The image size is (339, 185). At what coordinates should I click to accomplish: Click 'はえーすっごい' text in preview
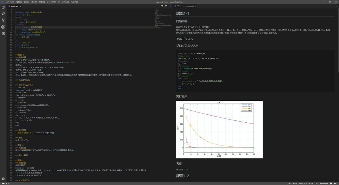click(183, 169)
